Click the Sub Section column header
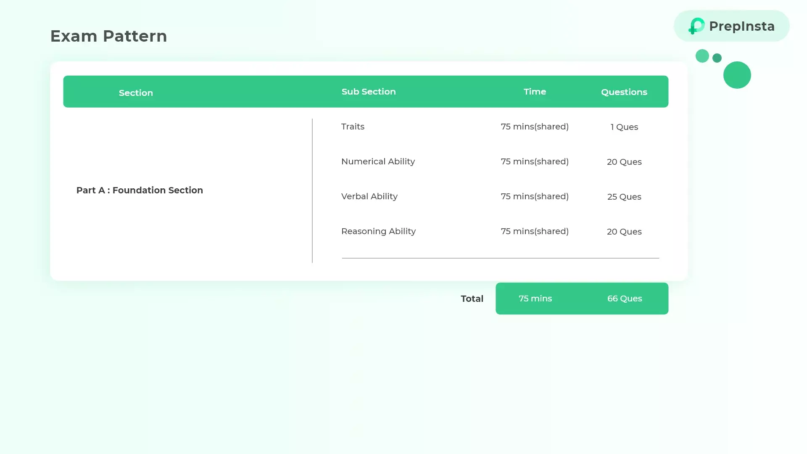The width and height of the screenshot is (807, 454). [x=369, y=92]
